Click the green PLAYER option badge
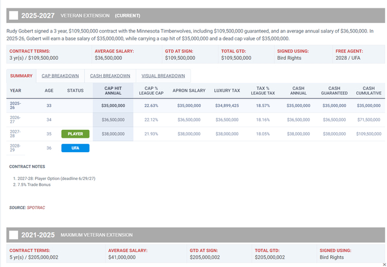The width and height of the screenshot is (387, 267). [x=75, y=133]
